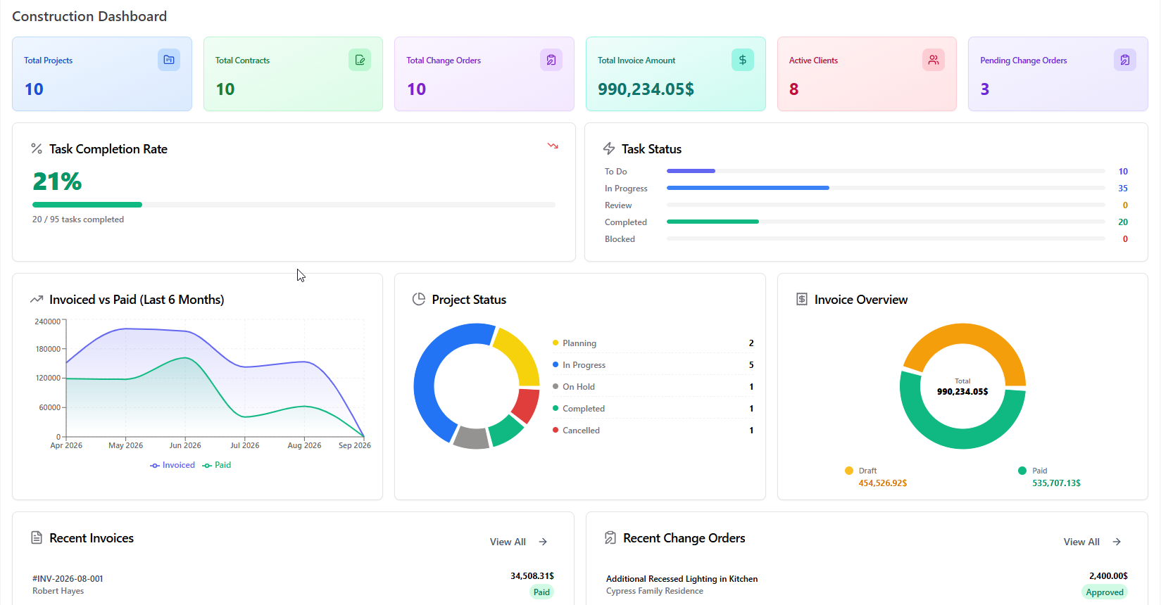This screenshot has width=1161, height=605.
Task: Click the To Do task status bar
Action: (x=886, y=171)
